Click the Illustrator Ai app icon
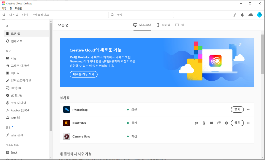 pyautogui.click(x=67, y=123)
